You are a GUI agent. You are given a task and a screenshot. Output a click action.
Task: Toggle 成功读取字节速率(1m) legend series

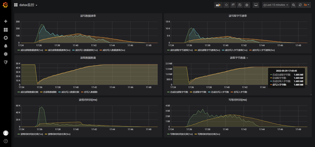point(181,50)
